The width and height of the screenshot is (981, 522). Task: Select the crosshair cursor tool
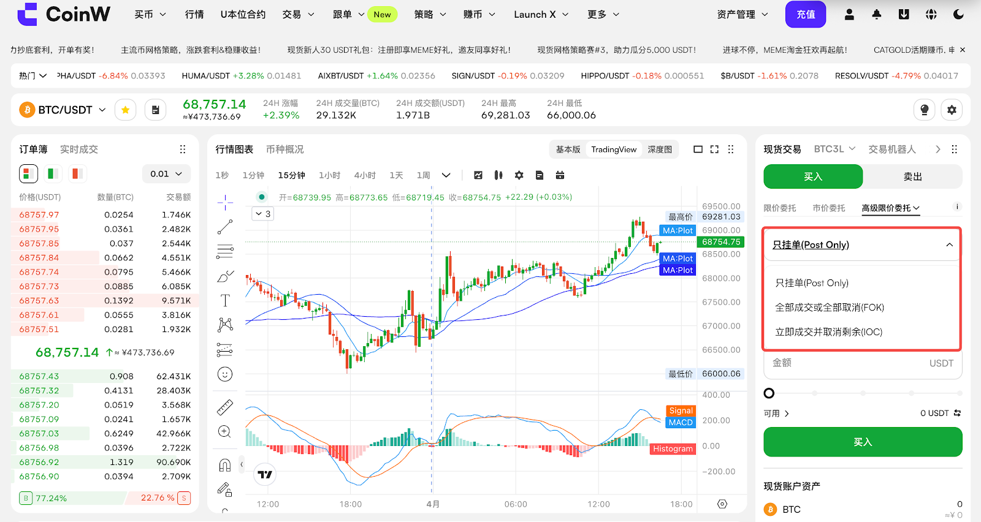[x=225, y=202]
